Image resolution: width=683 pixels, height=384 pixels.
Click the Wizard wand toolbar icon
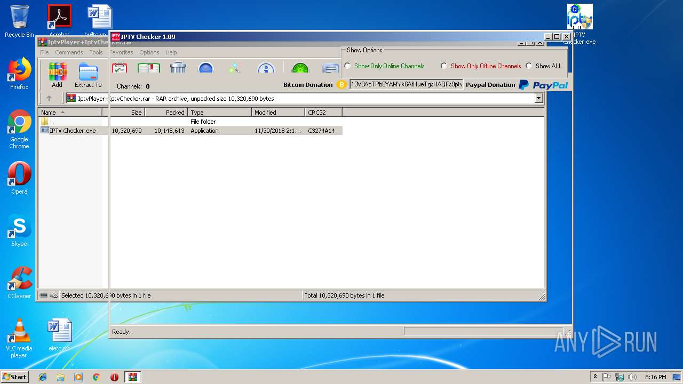(235, 68)
